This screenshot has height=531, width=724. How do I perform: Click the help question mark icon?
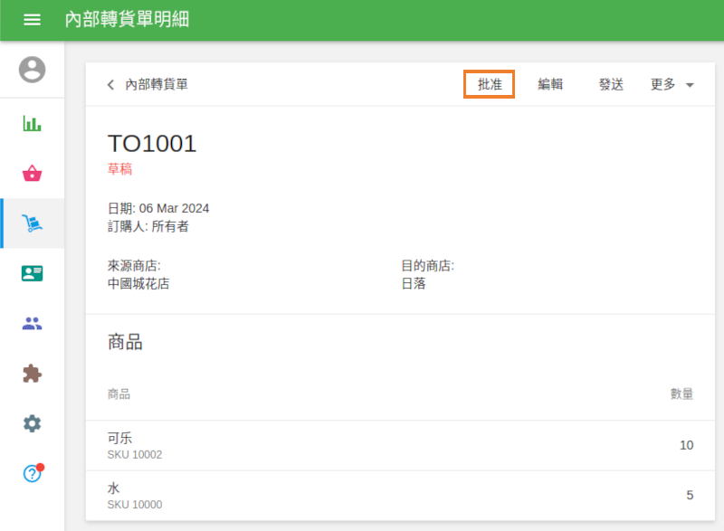pyautogui.click(x=32, y=473)
